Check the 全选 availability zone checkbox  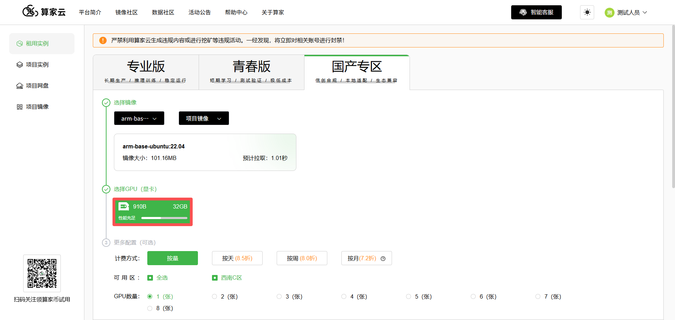150,278
